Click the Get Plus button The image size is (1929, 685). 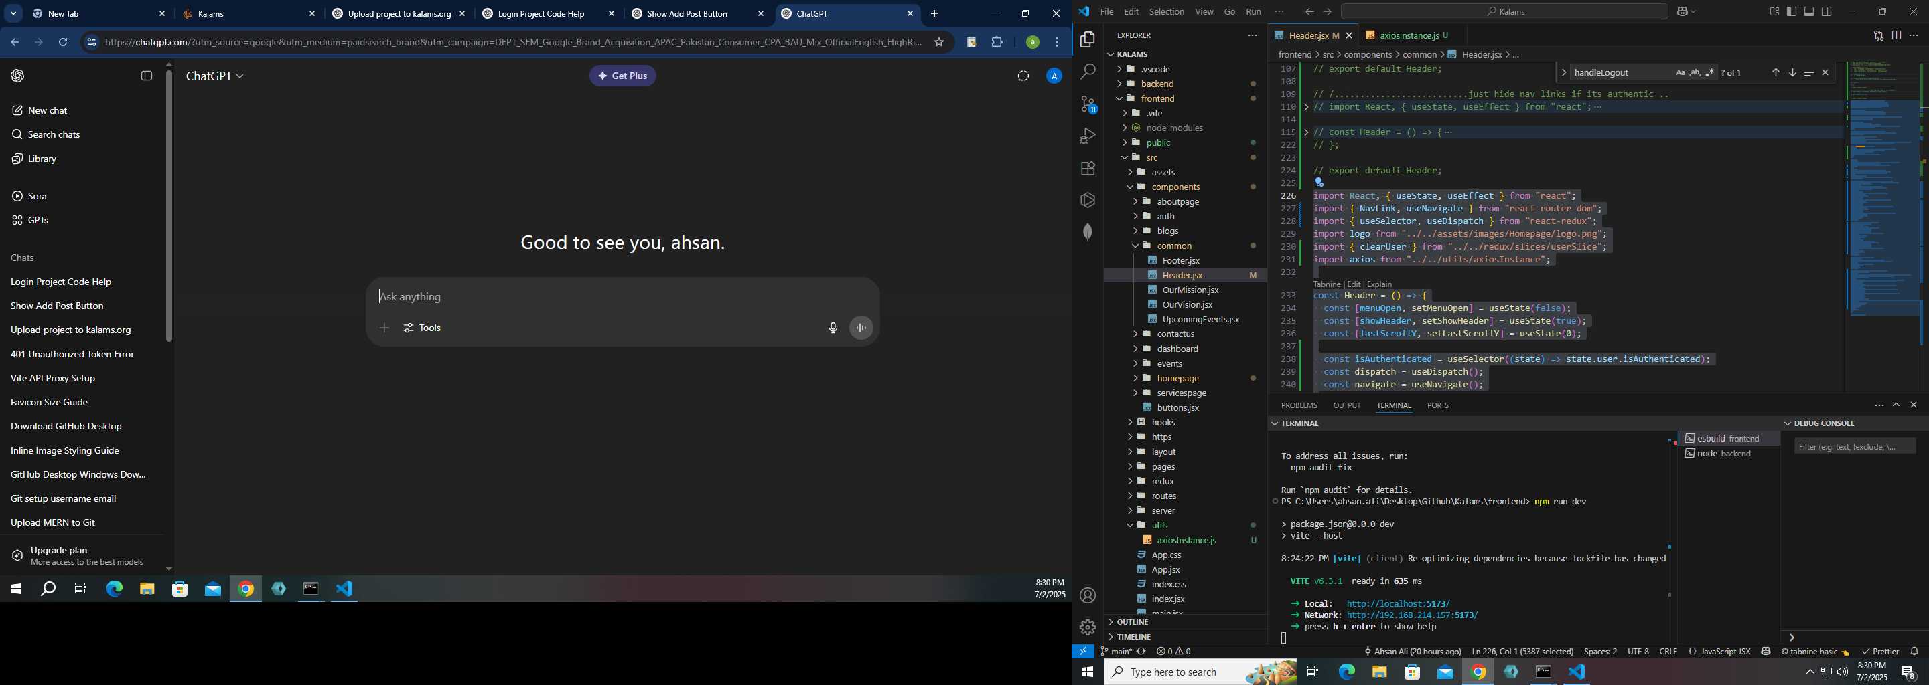622,76
